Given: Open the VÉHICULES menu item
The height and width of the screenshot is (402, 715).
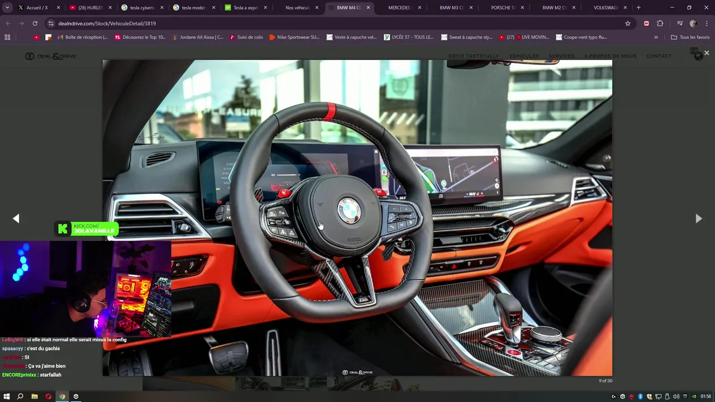Looking at the screenshot, I should 524,56.
